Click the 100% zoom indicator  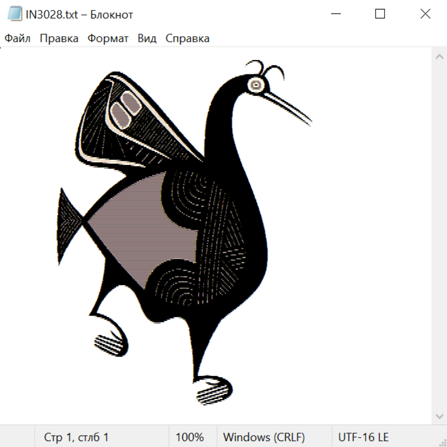coord(190,437)
